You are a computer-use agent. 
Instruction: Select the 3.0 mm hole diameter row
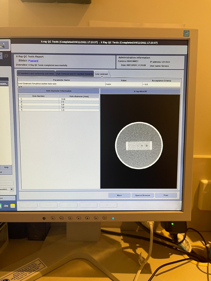point(59,107)
